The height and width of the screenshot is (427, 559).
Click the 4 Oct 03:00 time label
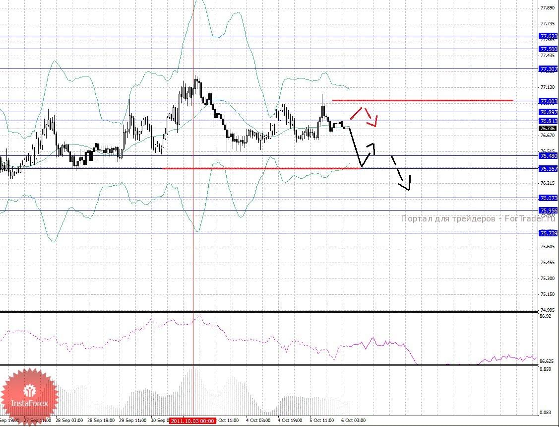click(258, 421)
